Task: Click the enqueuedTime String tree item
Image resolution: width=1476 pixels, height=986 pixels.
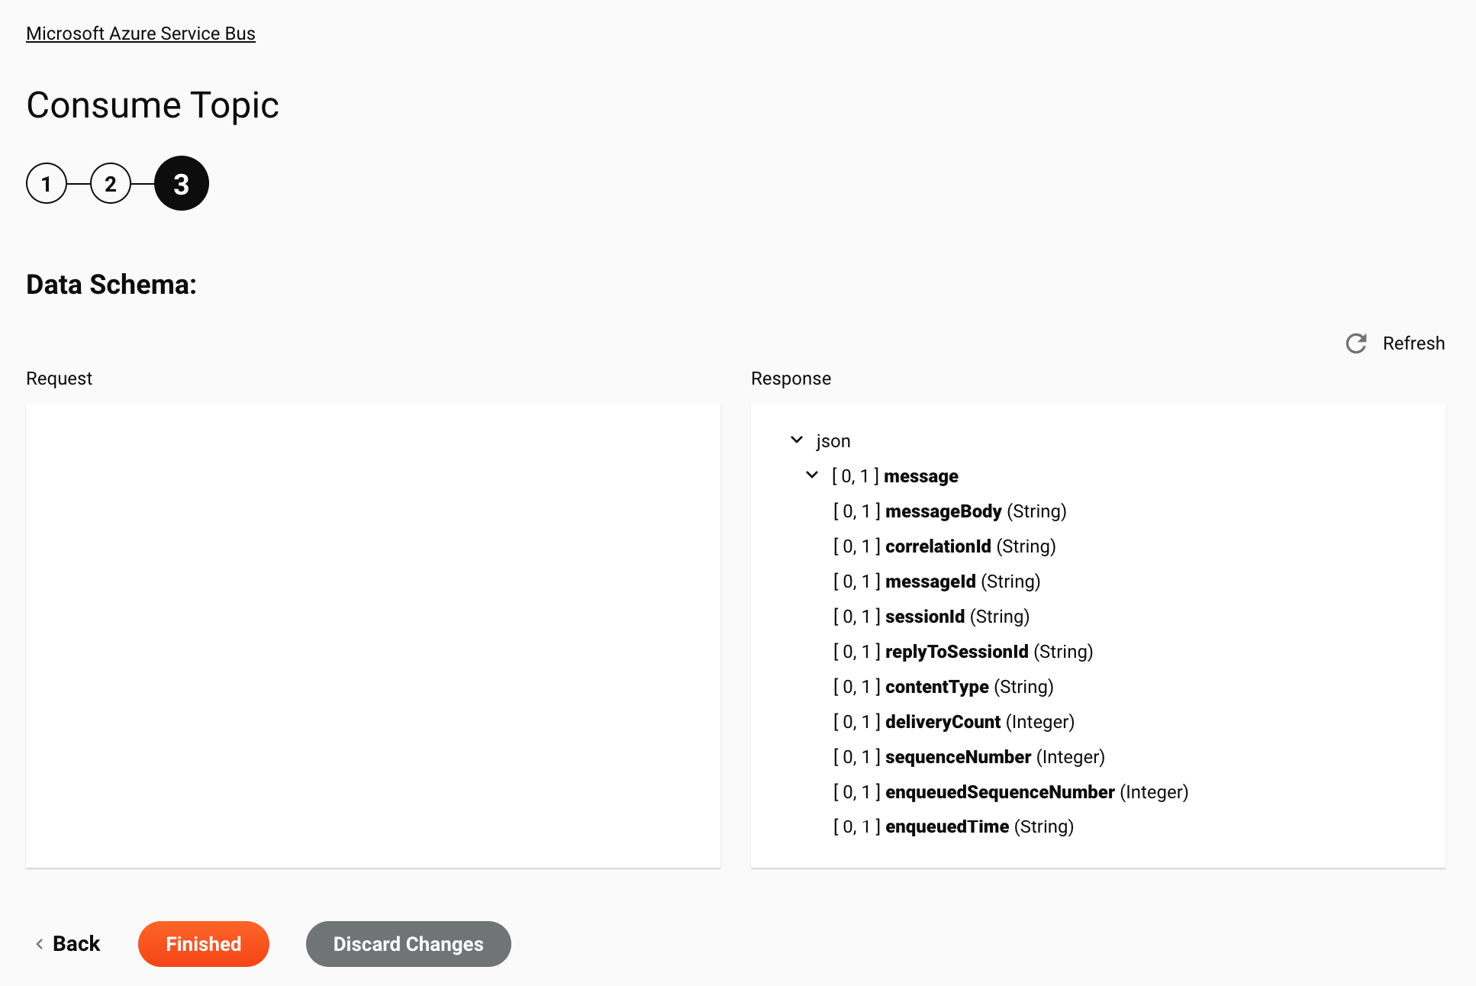Action: (x=954, y=827)
